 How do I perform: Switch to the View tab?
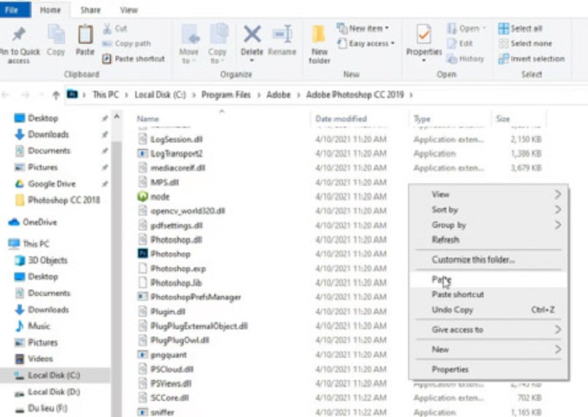click(129, 10)
